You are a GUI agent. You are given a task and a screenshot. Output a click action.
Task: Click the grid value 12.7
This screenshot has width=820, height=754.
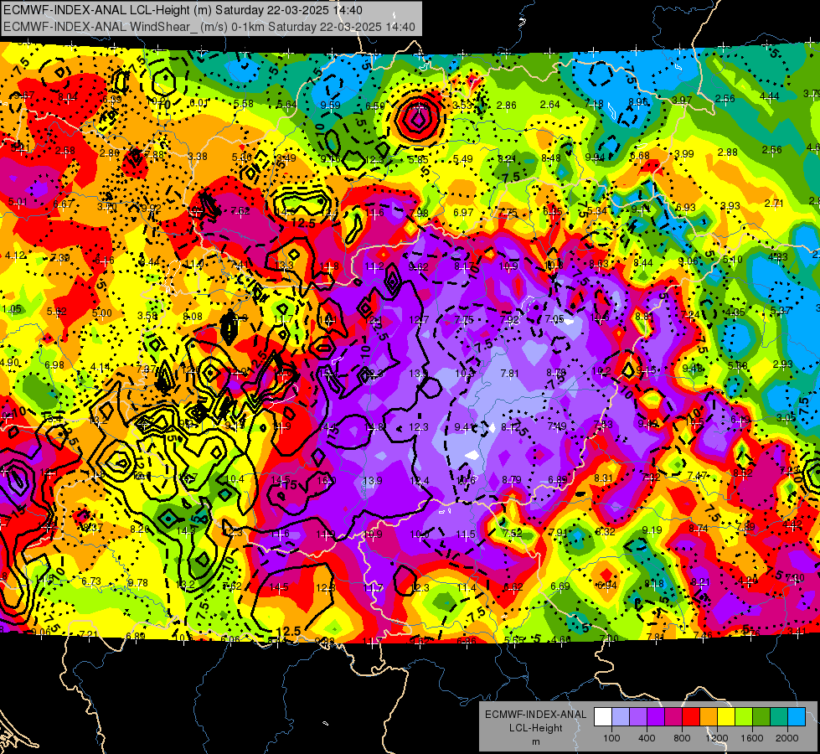[x=419, y=319]
